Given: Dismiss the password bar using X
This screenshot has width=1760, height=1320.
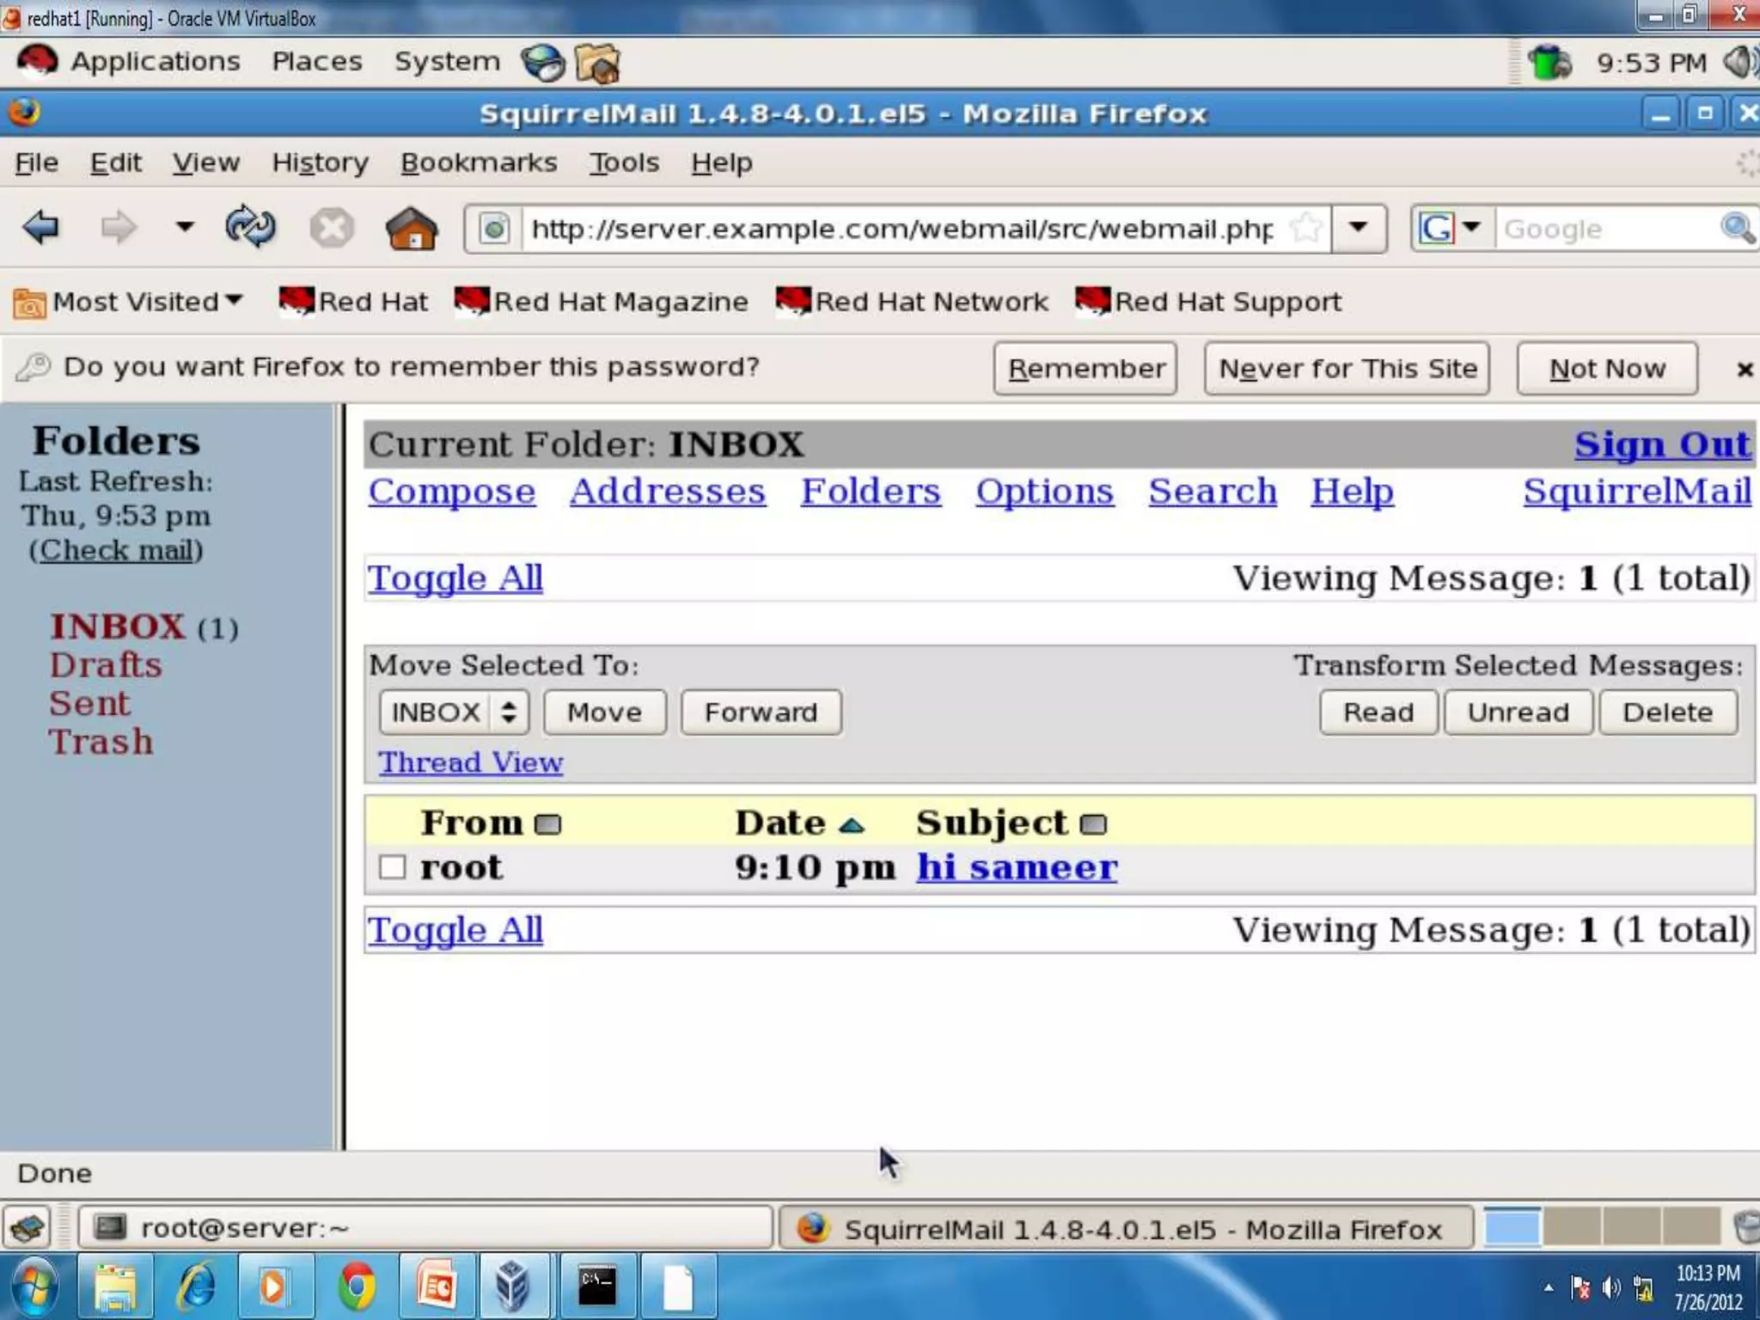Looking at the screenshot, I should 1744,370.
